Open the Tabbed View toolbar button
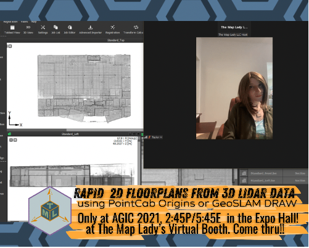 pyautogui.click(x=12, y=30)
